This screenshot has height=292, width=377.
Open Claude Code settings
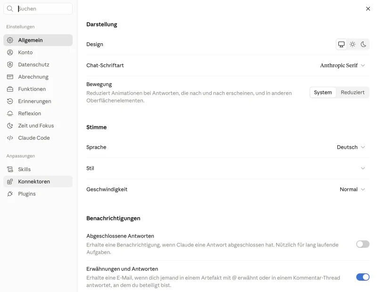[x=38, y=138]
